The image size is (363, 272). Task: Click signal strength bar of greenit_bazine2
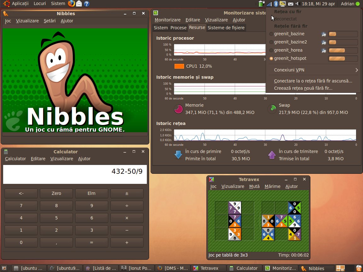pyautogui.click(x=343, y=42)
